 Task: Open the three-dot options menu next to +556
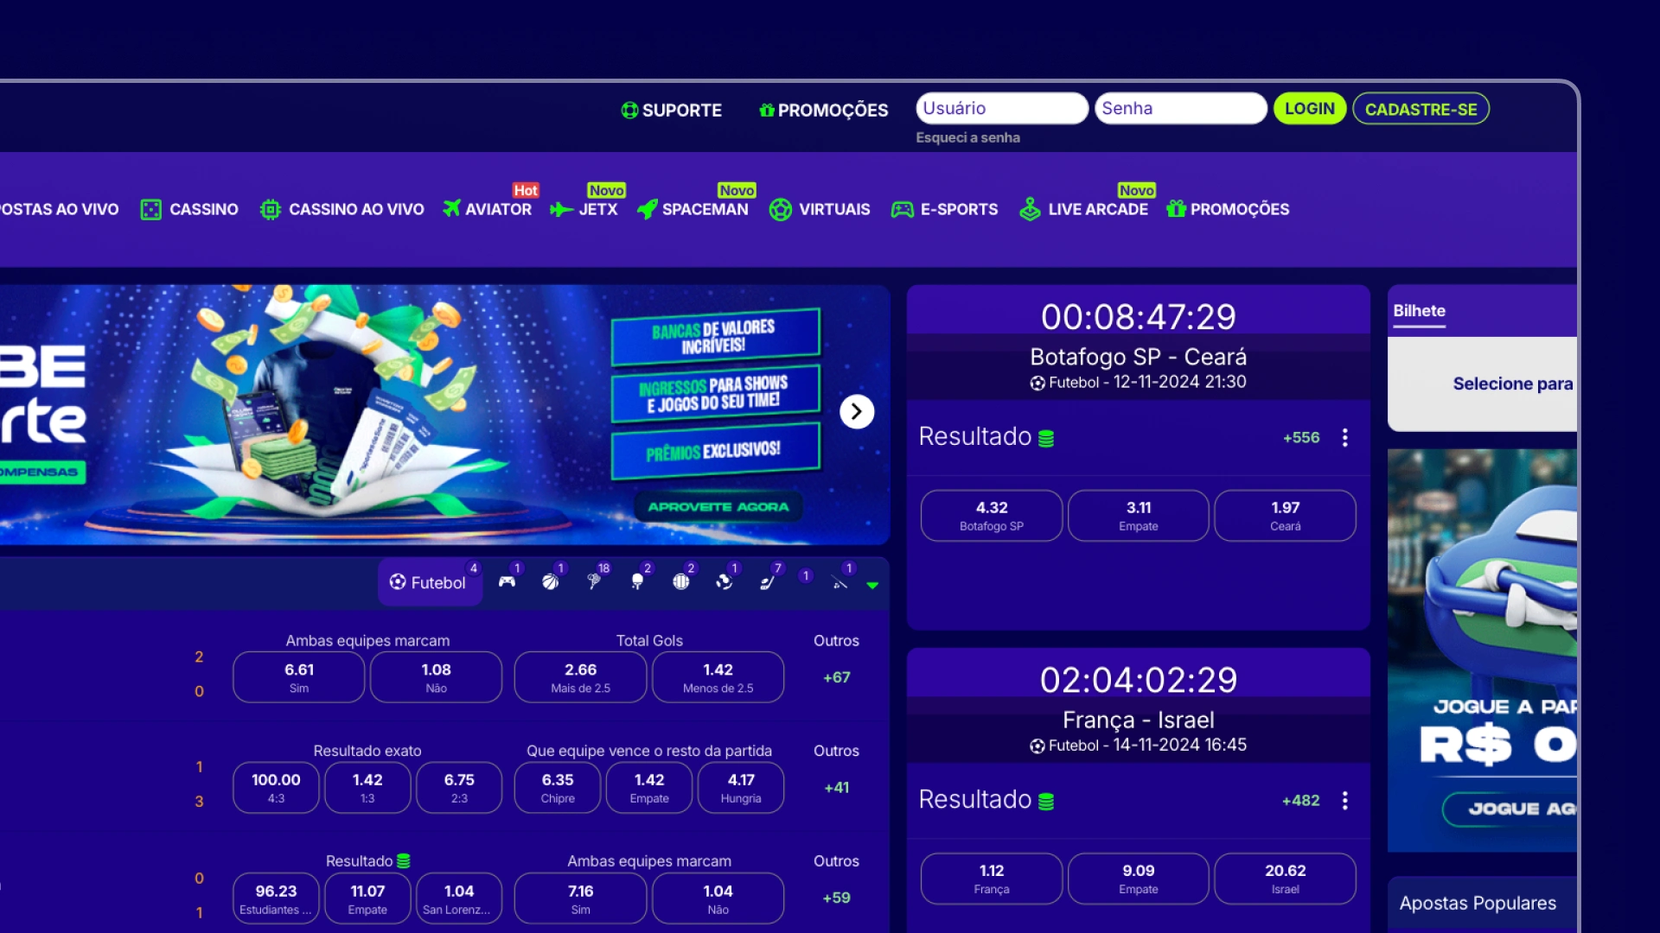(x=1345, y=438)
